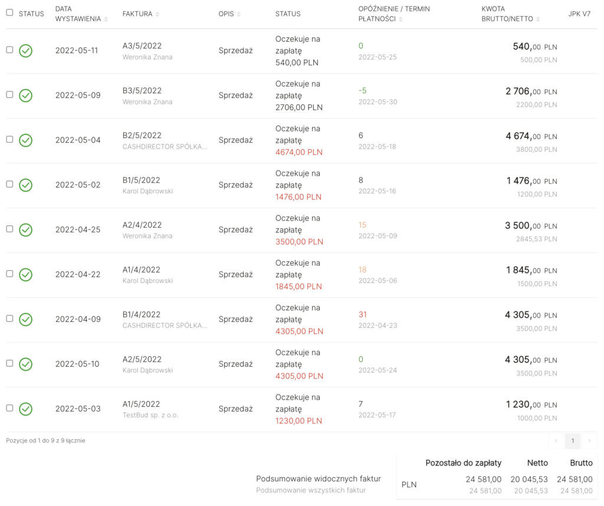Select the checkbox for invoice A1/4/2022
Screen dimensions: 604x506
[9, 274]
